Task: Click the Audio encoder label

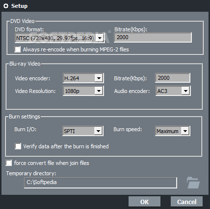Action: coord(132,91)
